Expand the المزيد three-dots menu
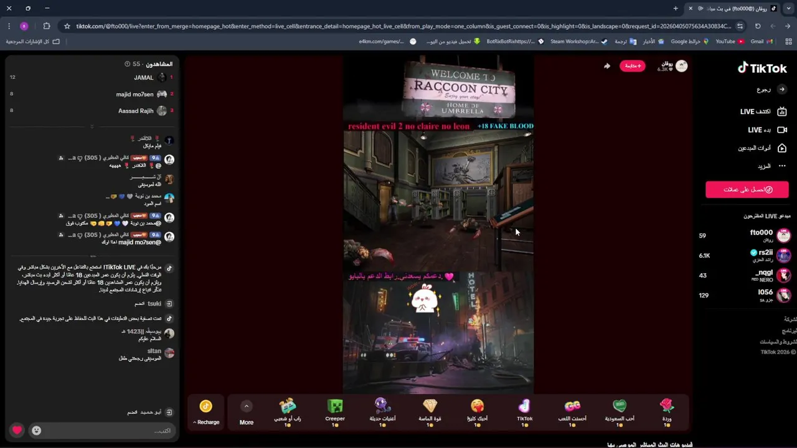 pos(782,166)
